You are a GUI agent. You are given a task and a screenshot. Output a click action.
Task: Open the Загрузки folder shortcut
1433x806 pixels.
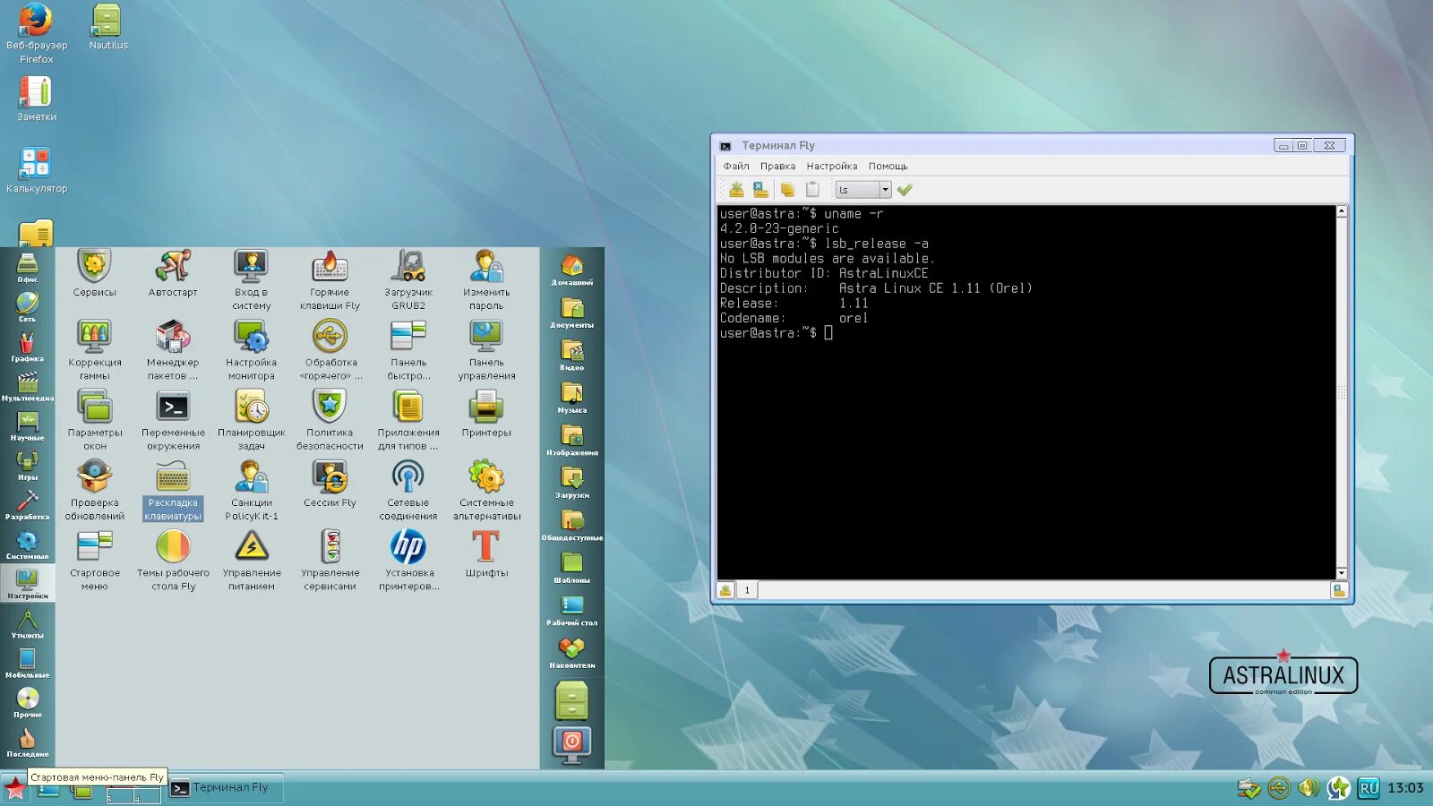click(x=571, y=483)
